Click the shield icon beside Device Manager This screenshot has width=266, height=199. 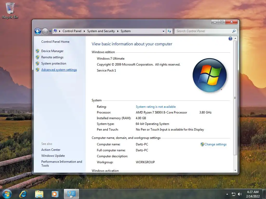(37, 51)
